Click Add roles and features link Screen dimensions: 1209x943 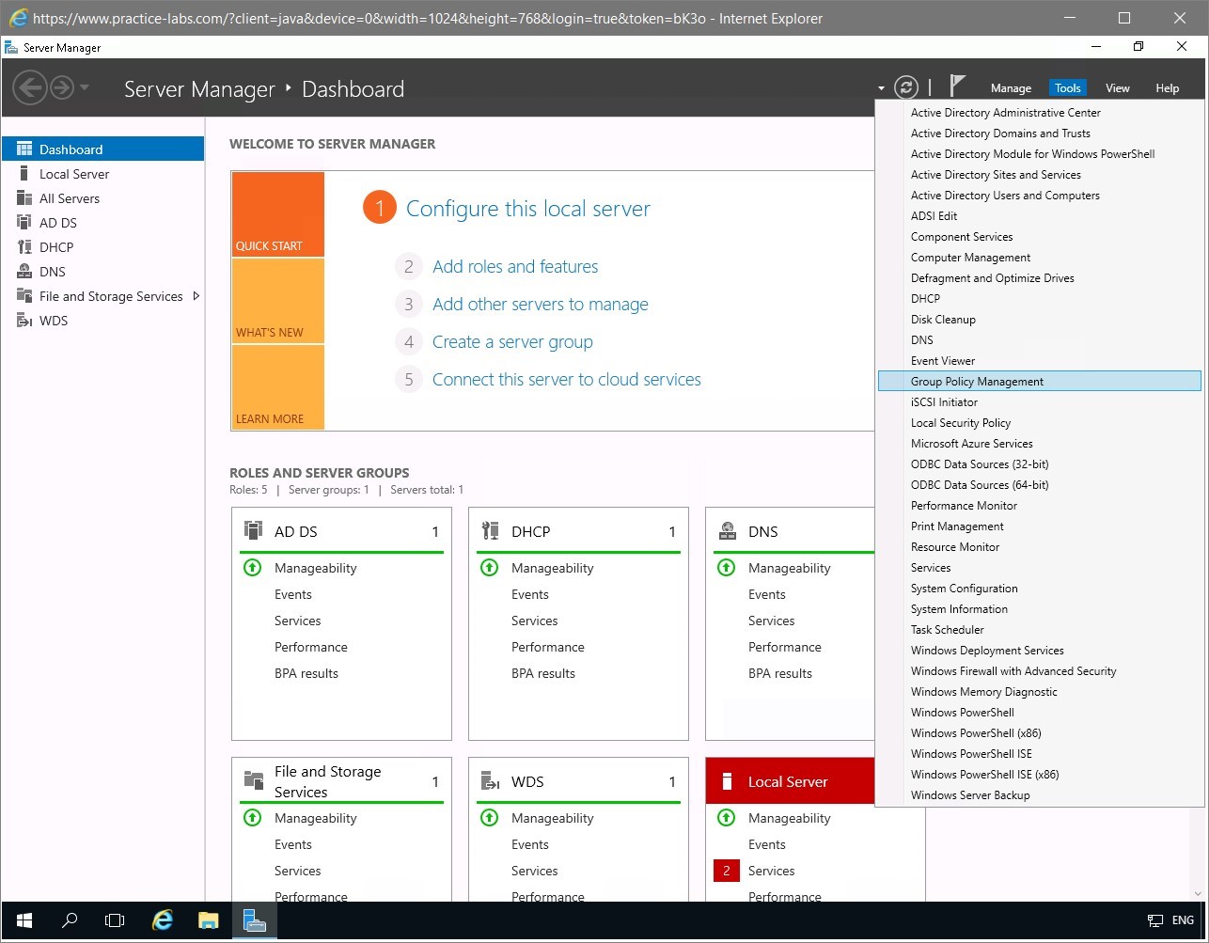pos(515,267)
